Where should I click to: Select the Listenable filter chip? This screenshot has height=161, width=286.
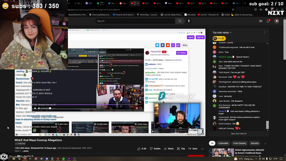click(x=223, y=143)
